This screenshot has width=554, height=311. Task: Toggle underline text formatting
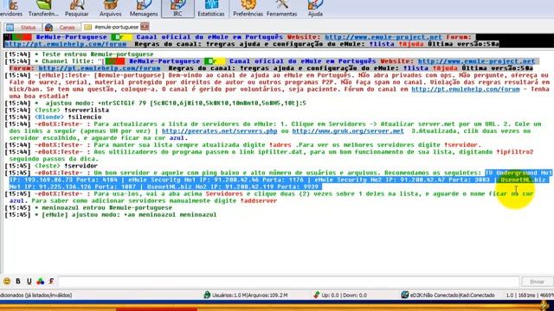coord(29,281)
